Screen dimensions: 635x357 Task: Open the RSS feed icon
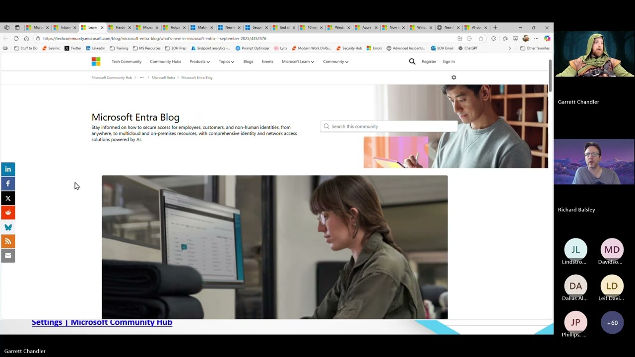click(8, 241)
